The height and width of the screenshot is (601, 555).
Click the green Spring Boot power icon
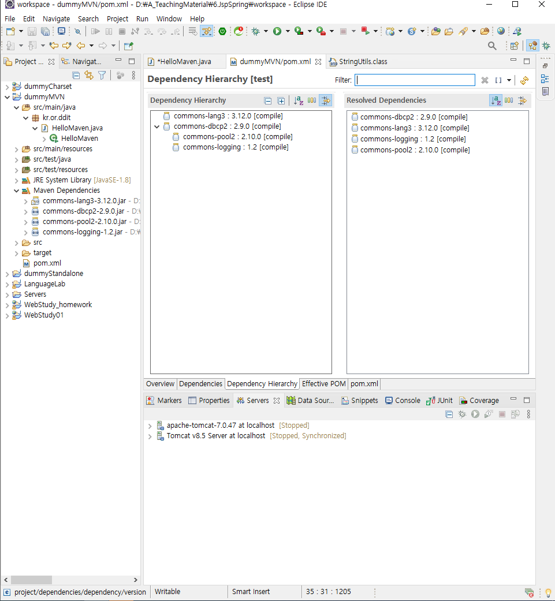222,31
